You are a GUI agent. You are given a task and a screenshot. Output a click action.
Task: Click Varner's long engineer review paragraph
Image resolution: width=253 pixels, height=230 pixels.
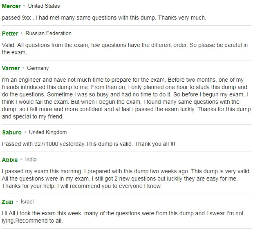[126, 98]
